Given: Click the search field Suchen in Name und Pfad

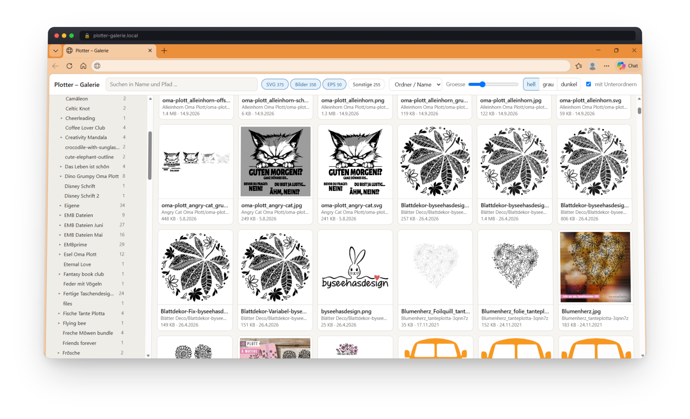Looking at the screenshot, I should (181, 84).
